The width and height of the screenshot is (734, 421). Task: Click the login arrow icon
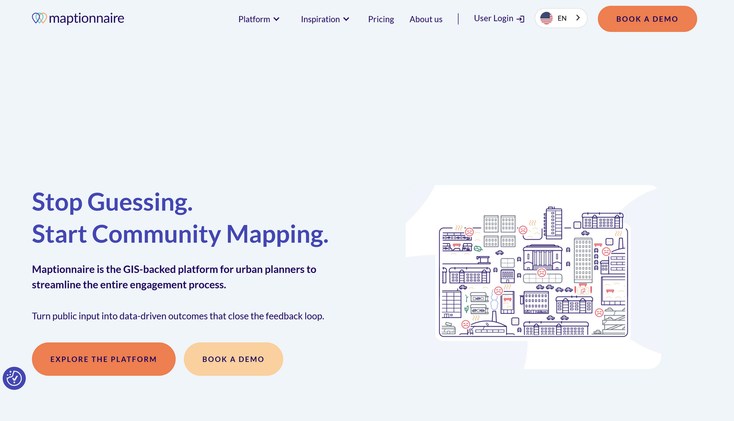point(521,19)
